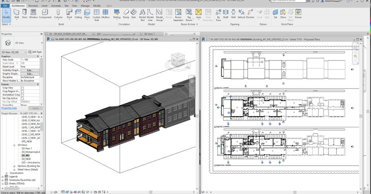Expand the Sections (Building Section) node
Screen dimensions: 371x194
pyautogui.click(x=14, y=166)
